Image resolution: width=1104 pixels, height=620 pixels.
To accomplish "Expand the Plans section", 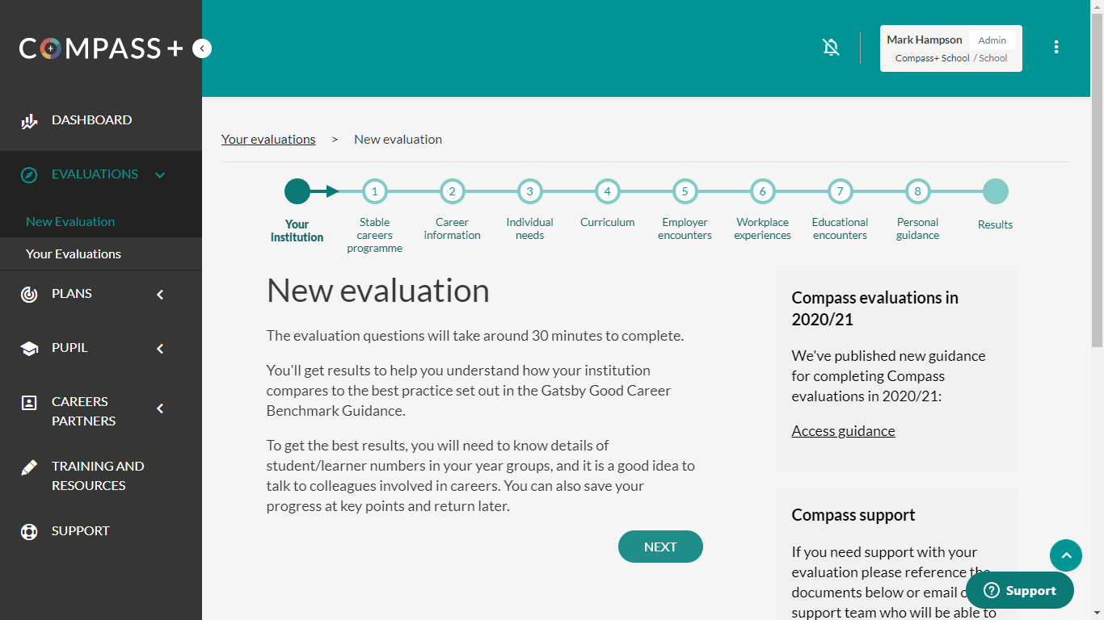I will coord(159,293).
